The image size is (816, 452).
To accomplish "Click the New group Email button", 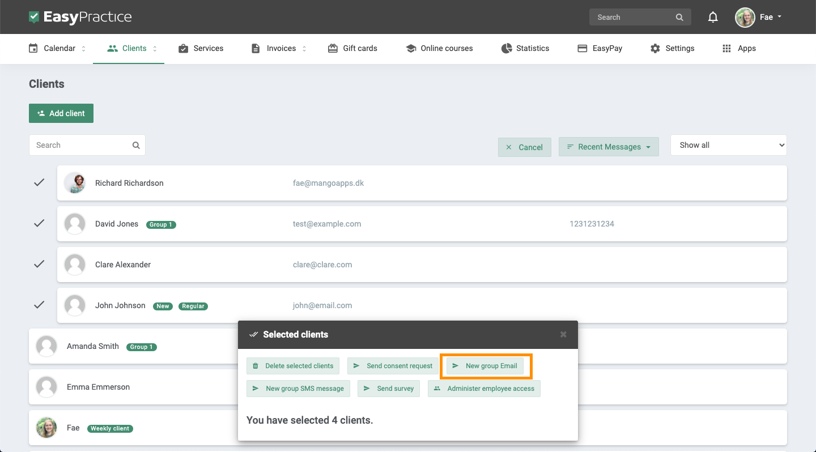I will point(486,365).
